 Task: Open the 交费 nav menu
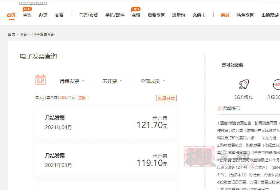(59, 15)
